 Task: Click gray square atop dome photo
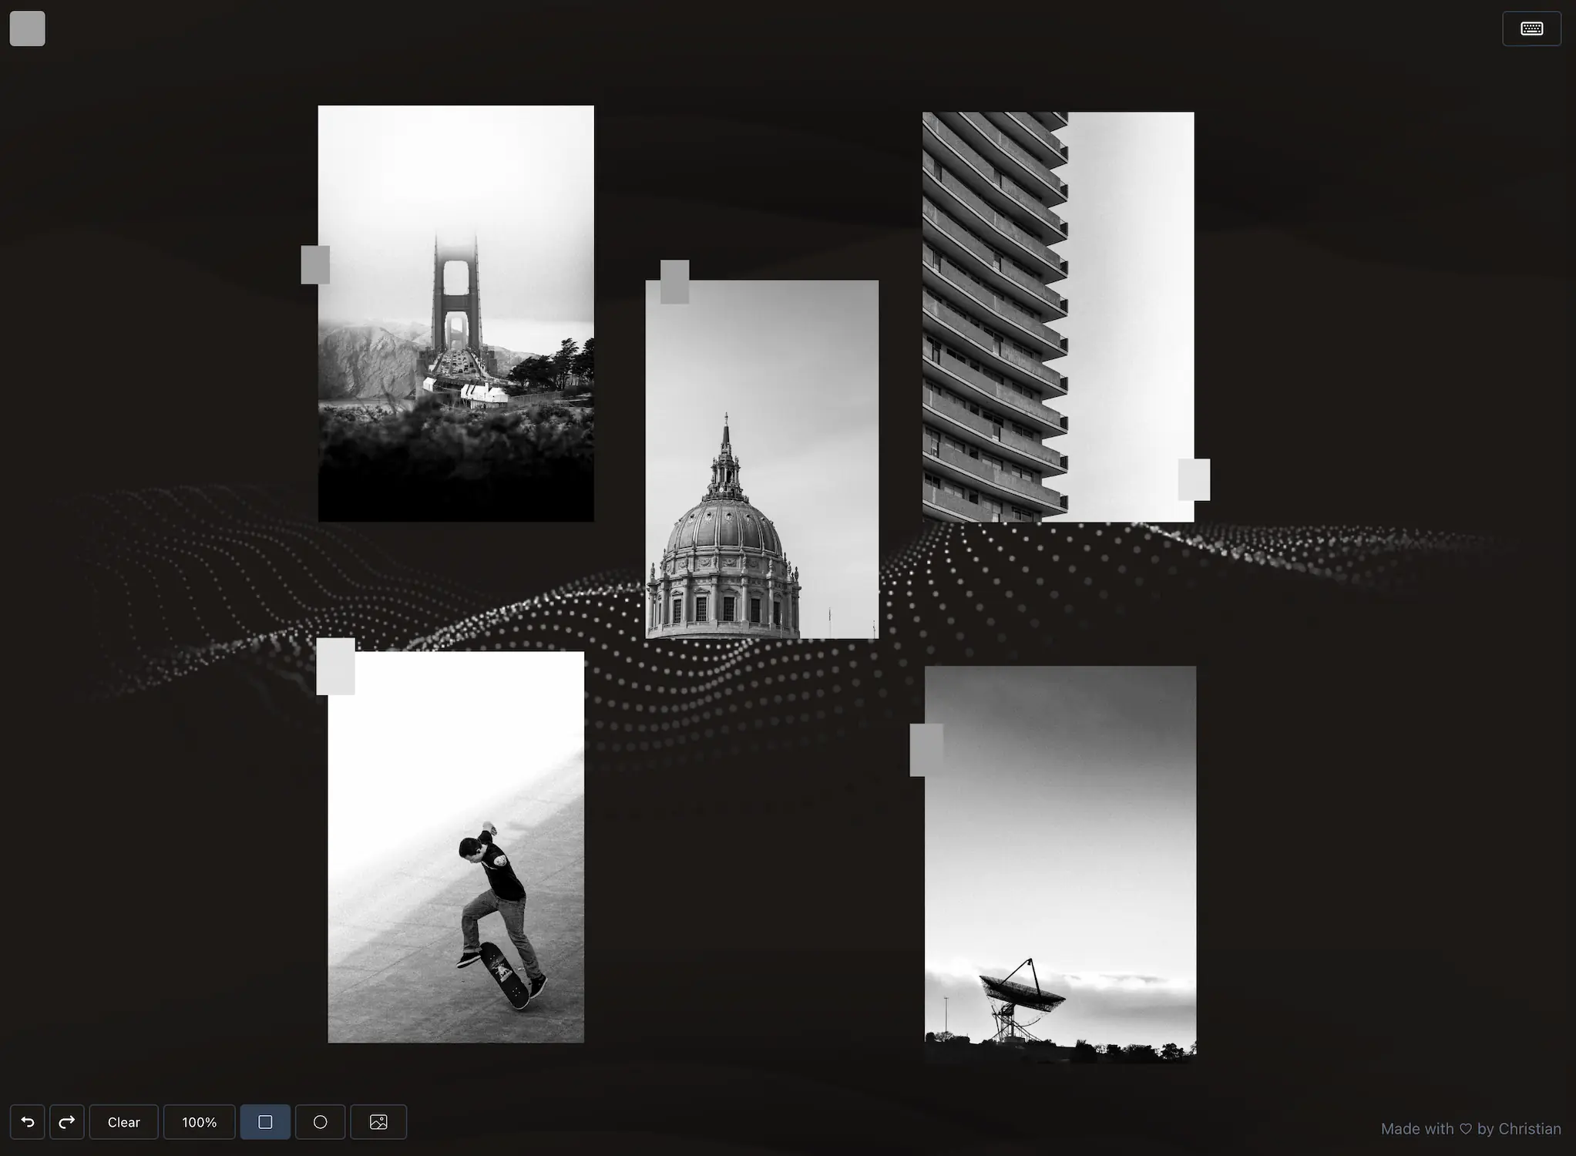674,281
